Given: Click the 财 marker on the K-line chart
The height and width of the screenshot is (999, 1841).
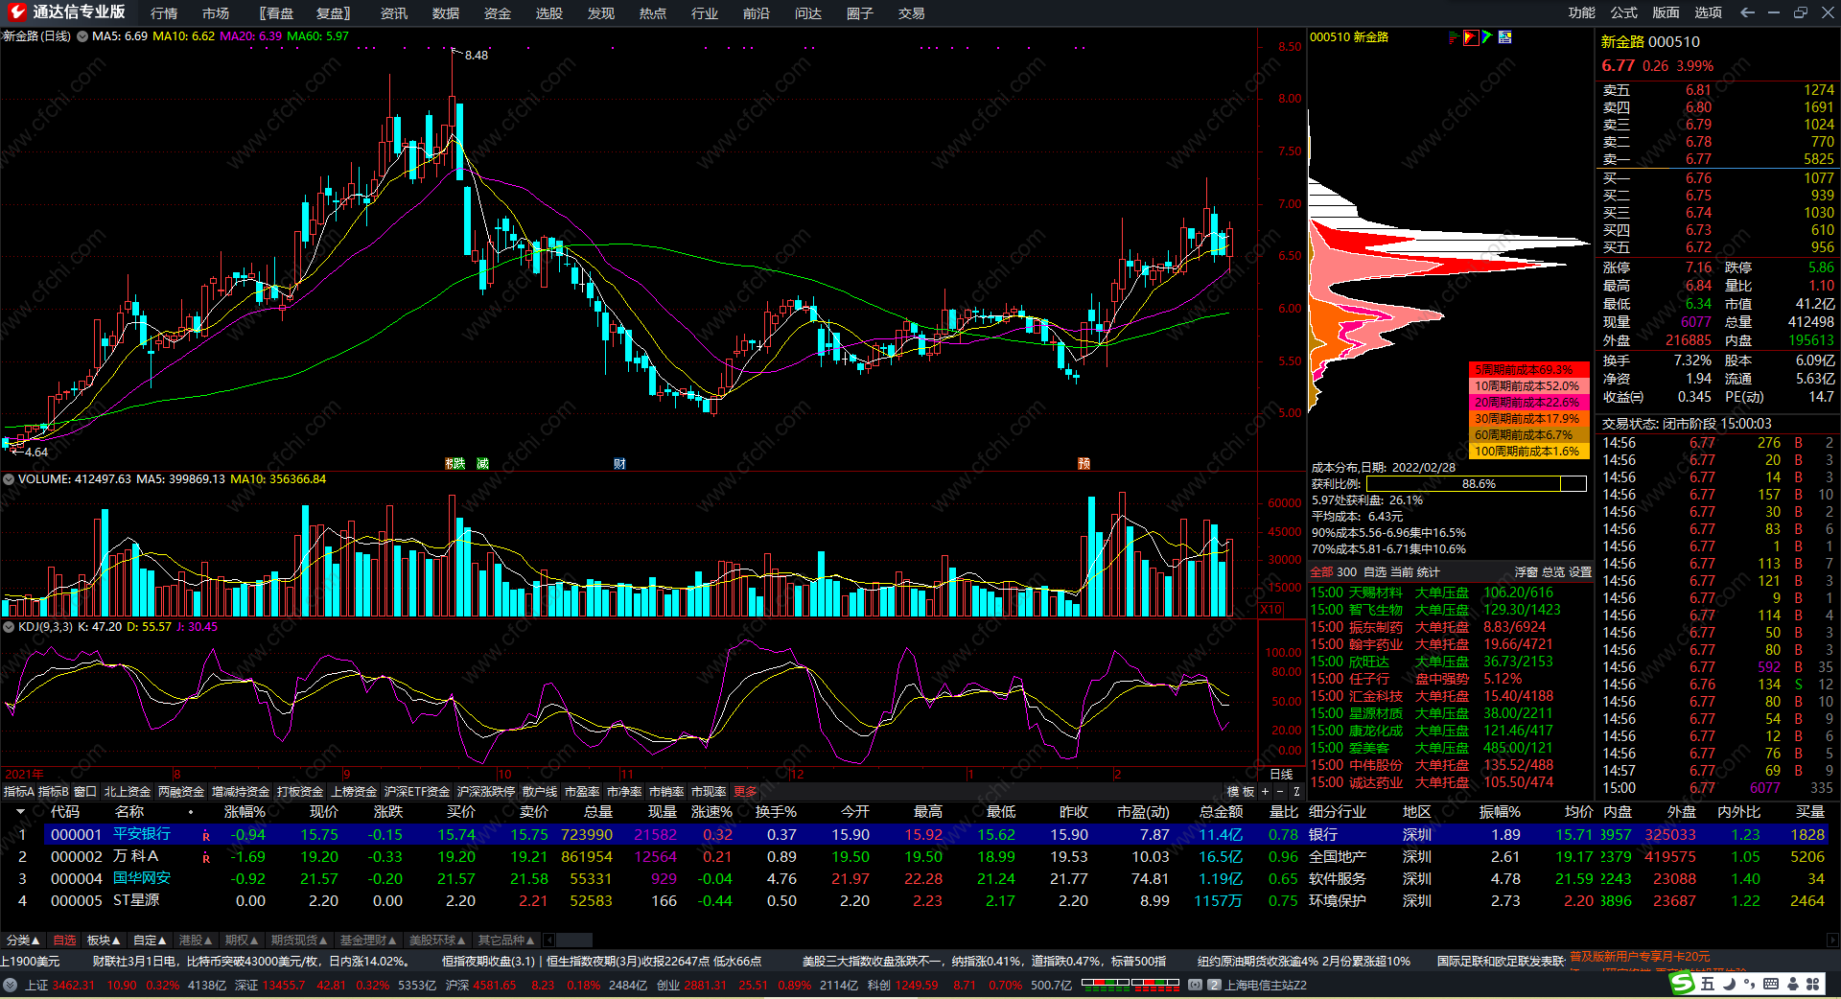Looking at the screenshot, I should tap(619, 464).
